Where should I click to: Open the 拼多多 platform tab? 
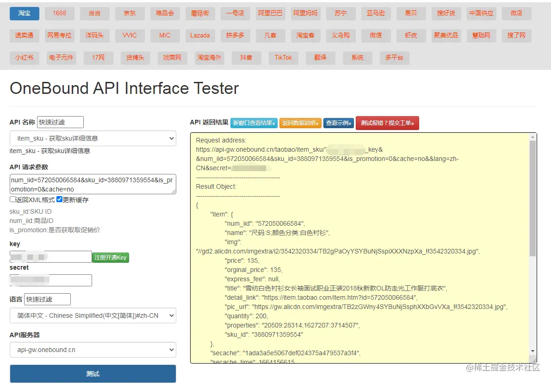point(235,35)
